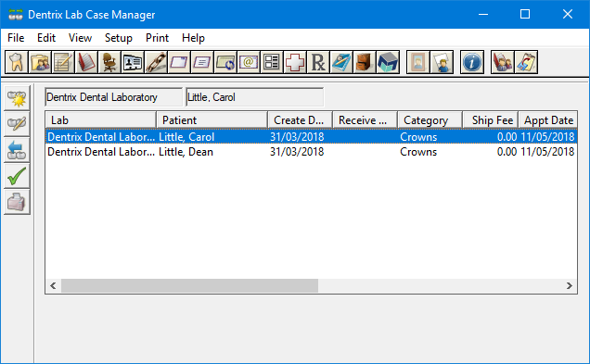Edit selected lab case pencil button
590x364 pixels.
pyautogui.click(x=17, y=123)
